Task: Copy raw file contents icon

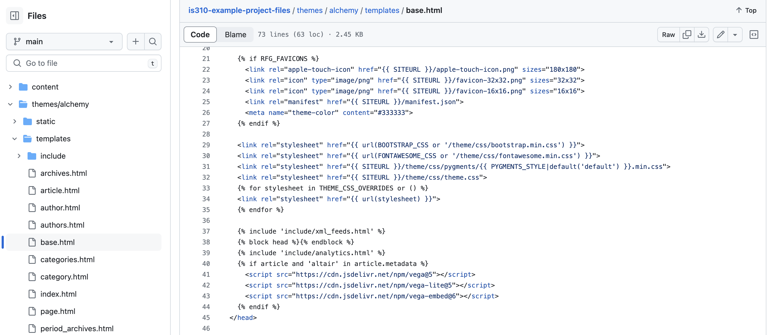Action: point(687,35)
